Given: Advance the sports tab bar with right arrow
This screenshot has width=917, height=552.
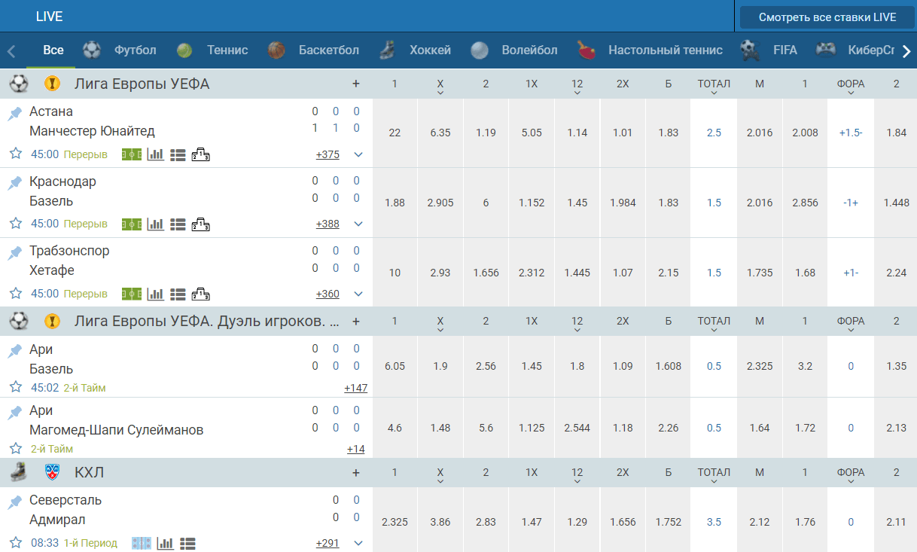Looking at the screenshot, I should 906,51.
